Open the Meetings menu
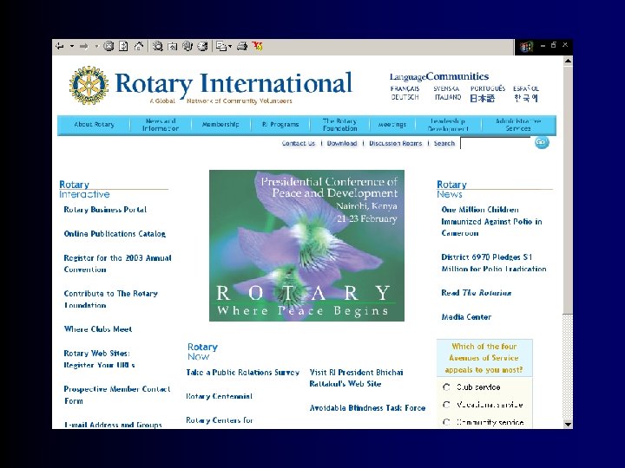The image size is (625, 468). pyautogui.click(x=392, y=125)
